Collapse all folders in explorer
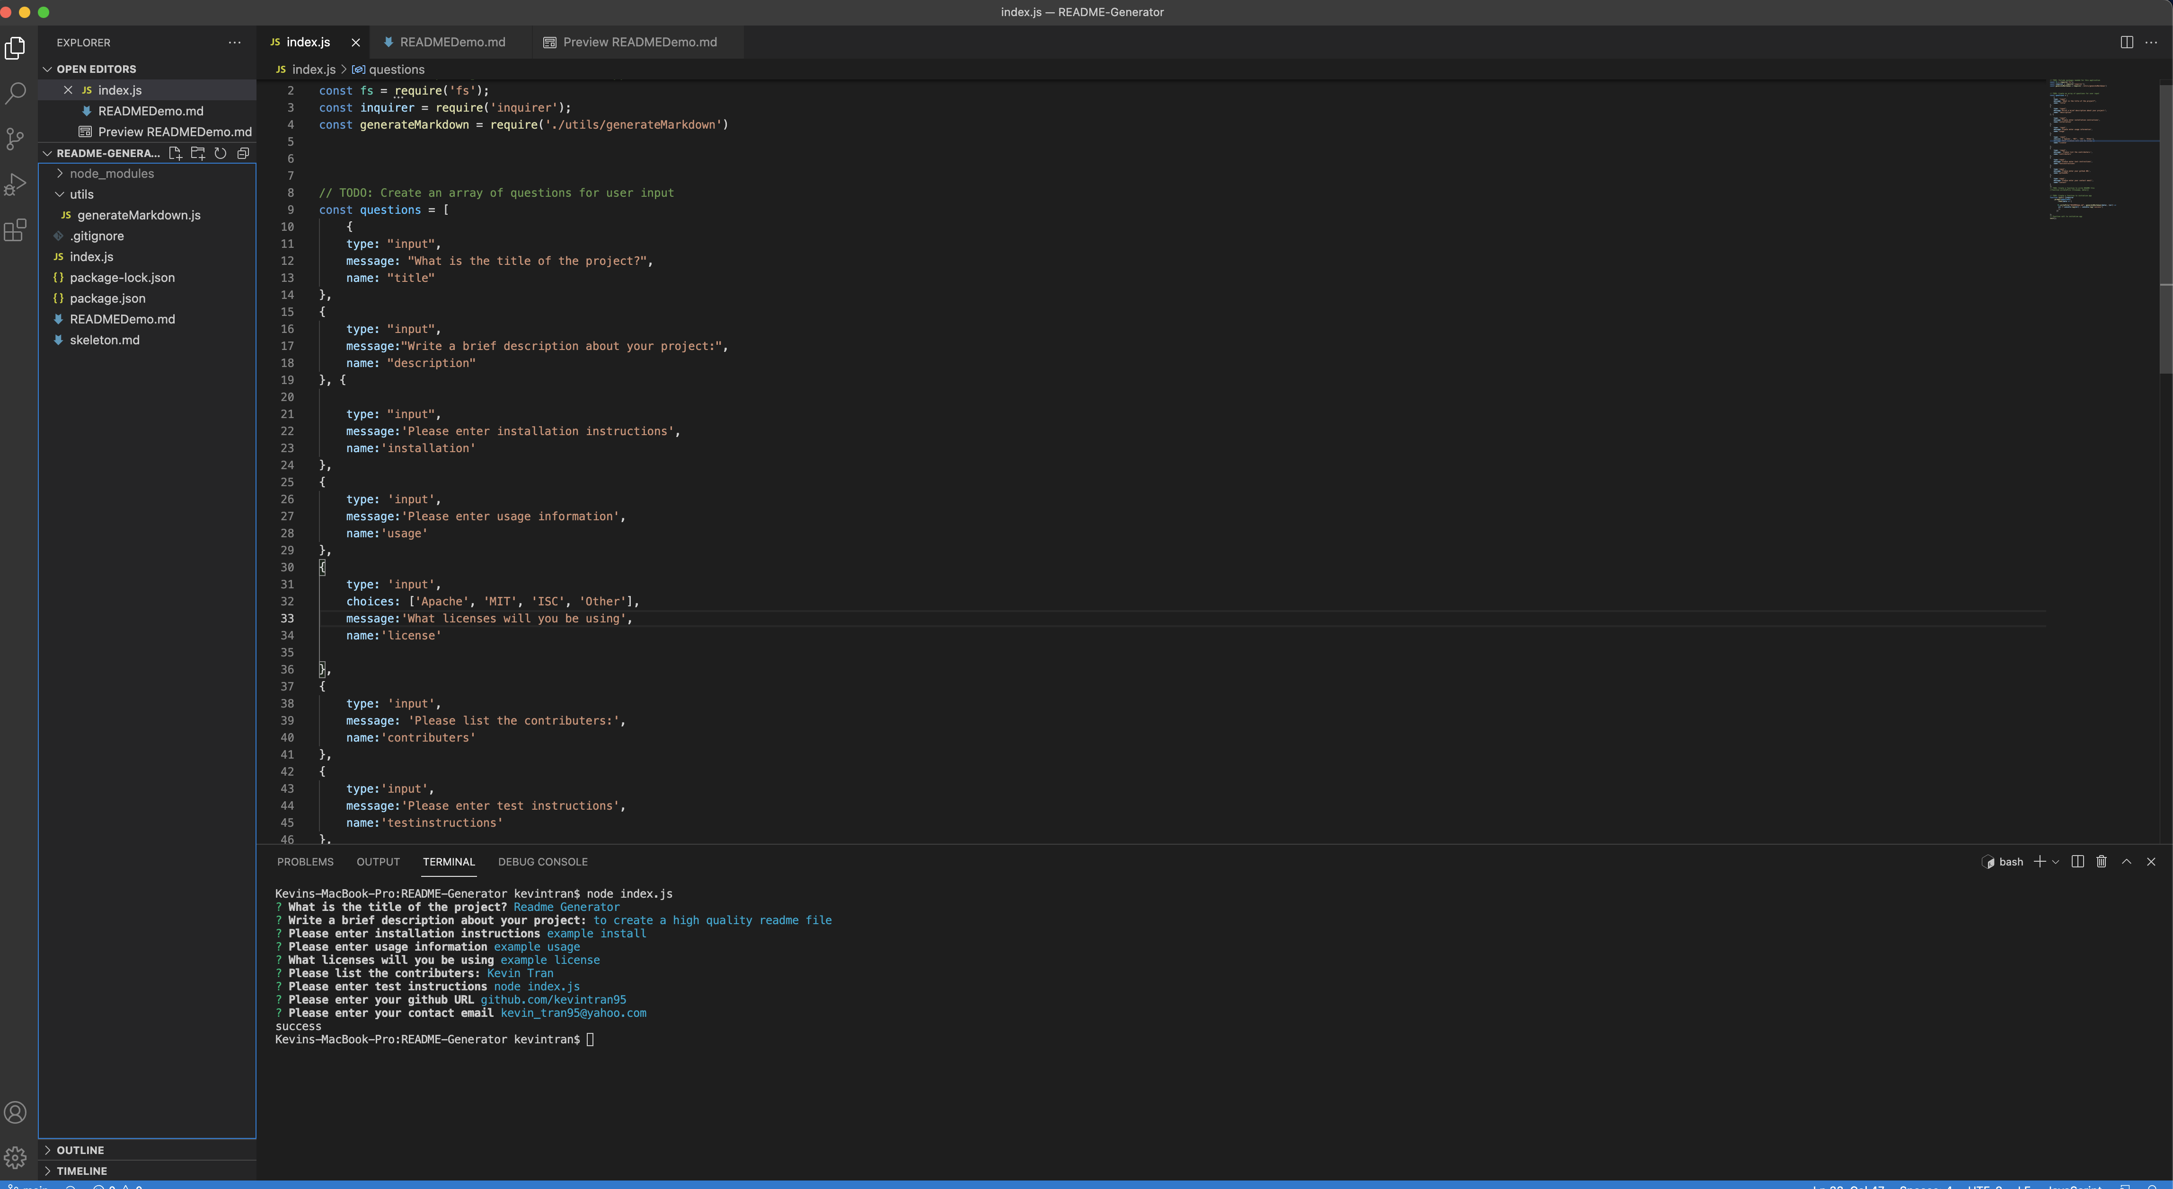This screenshot has width=2173, height=1189. pos(243,153)
